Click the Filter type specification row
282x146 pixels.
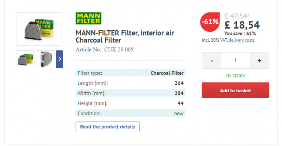[x=130, y=73]
